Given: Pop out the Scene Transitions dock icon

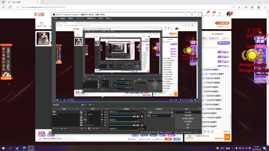Looking at the screenshot, I should pos(172,109).
